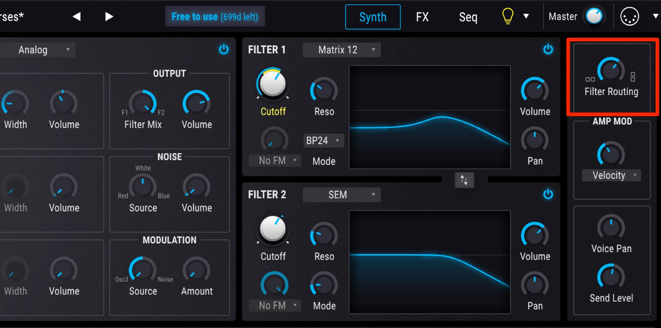Image resolution: width=661 pixels, height=328 pixels.
Task: Click the Amp Mod Velocity knob
Action: tap(611, 154)
